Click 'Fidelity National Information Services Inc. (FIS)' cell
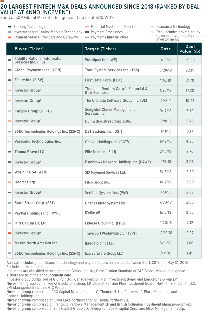The height and width of the screenshot is (314, 208). click(39, 60)
